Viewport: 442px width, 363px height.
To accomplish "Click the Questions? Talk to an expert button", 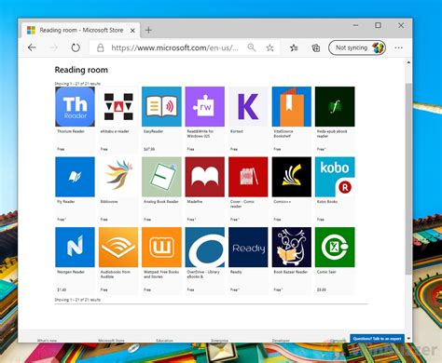I will 377,339.
